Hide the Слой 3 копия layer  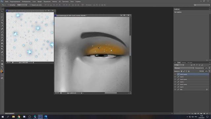tap(175, 74)
